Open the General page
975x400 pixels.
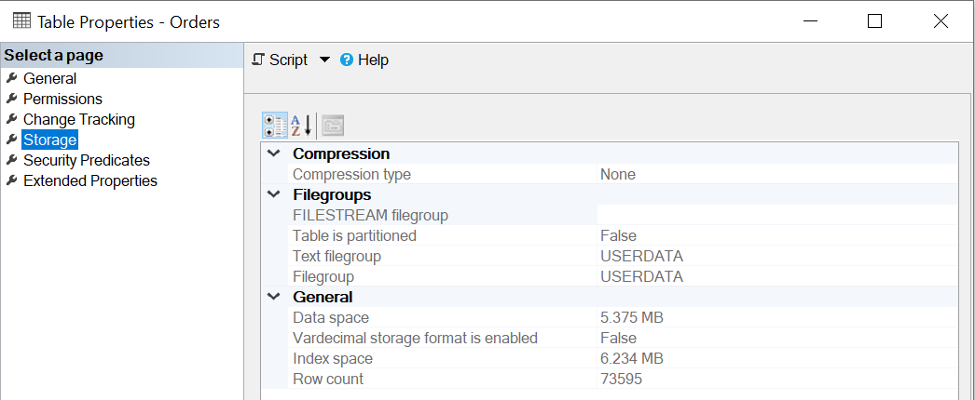click(49, 79)
